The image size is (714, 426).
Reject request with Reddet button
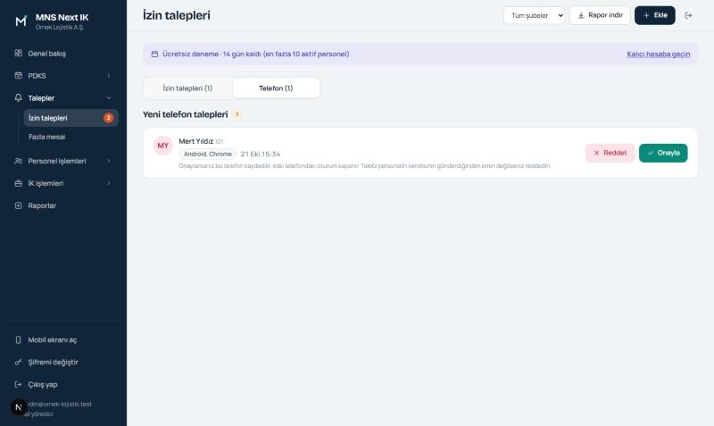click(610, 153)
